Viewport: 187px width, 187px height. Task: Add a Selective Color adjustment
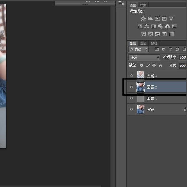click(x=164, y=34)
